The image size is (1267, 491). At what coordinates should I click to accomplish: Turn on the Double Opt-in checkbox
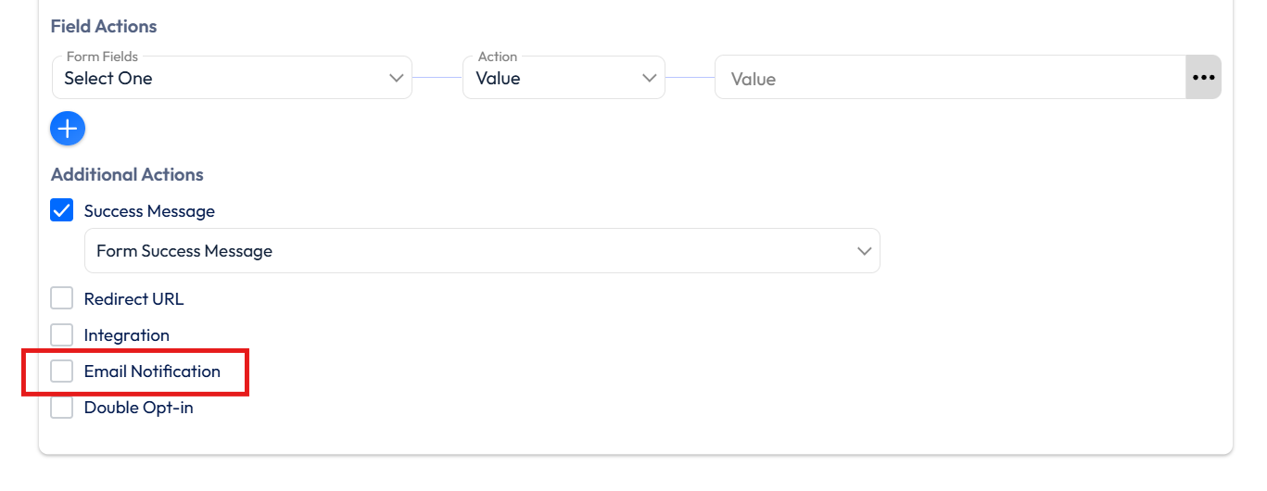pyautogui.click(x=62, y=408)
